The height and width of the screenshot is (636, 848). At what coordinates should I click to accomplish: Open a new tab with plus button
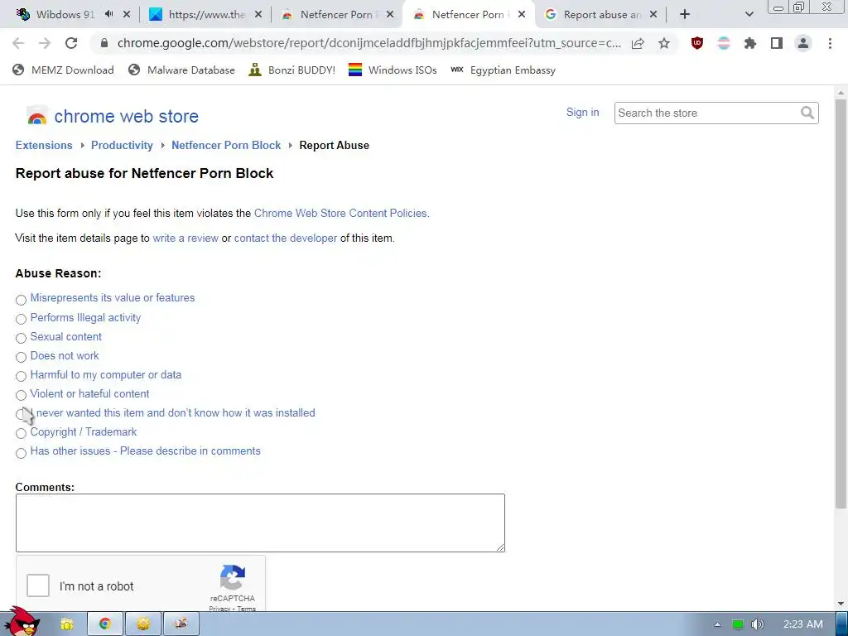click(685, 15)
